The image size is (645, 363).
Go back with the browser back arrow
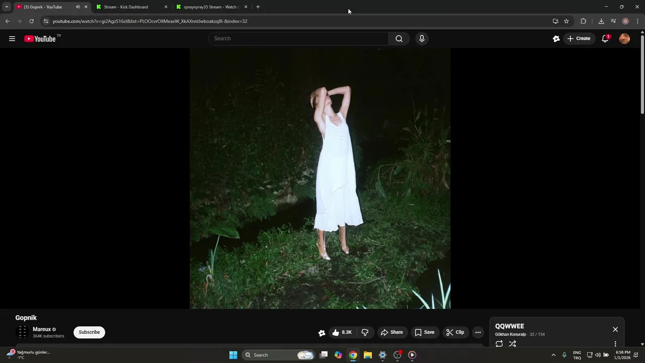[7, 21]
